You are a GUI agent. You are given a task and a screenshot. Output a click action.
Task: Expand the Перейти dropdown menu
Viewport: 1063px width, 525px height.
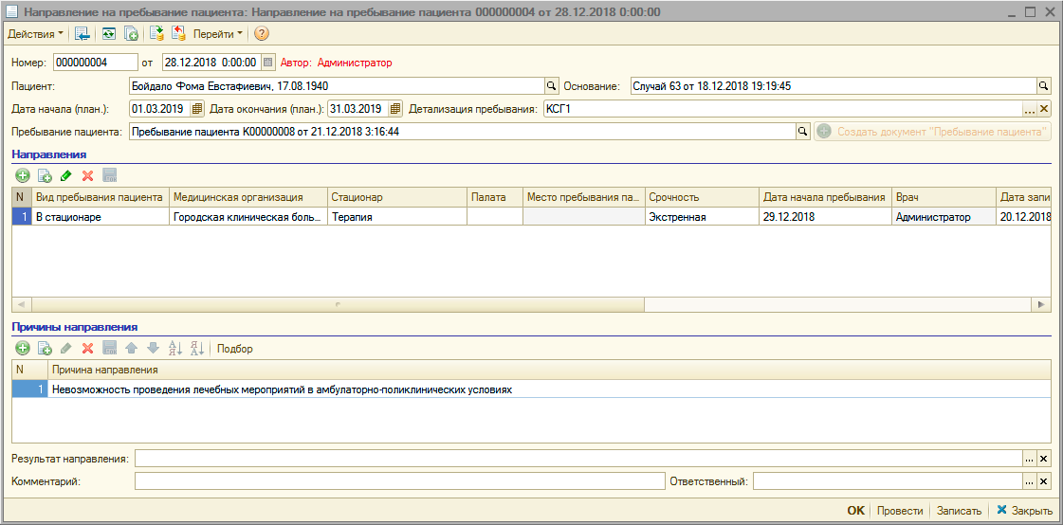point(218,34)
